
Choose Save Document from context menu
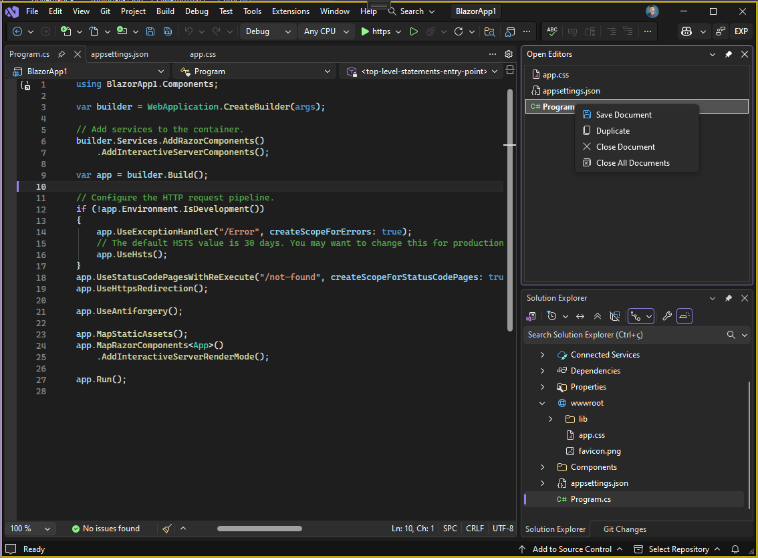pos(637,115)
